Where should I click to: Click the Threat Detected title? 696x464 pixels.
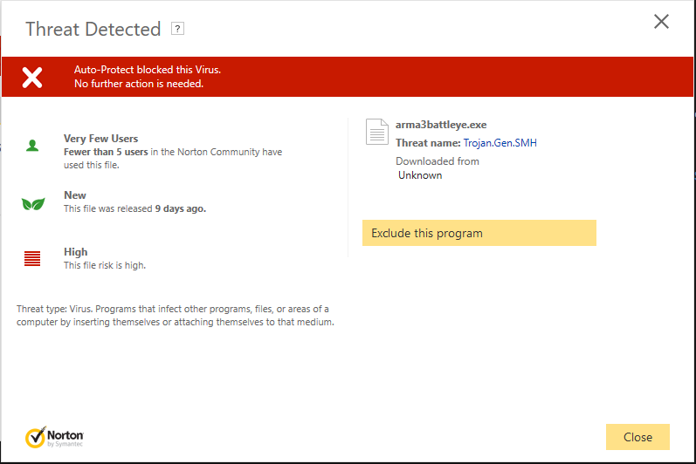tap(93, 30)
